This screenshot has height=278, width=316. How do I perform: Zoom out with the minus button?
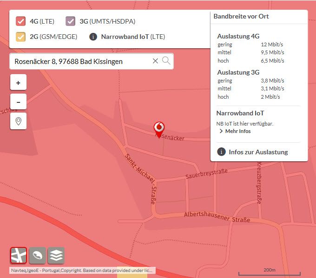click(x=18, y=101)
